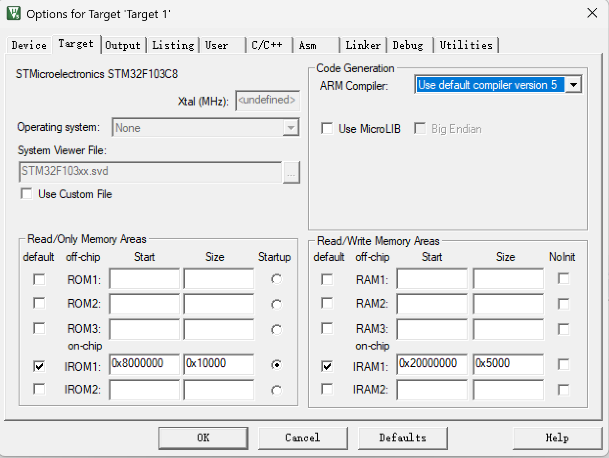Click the System Viewer File field
609x458 pixels.
(x=150, y=172)
